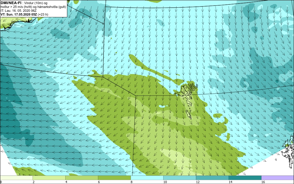Click legend scale label '4'

click(66, 182)
